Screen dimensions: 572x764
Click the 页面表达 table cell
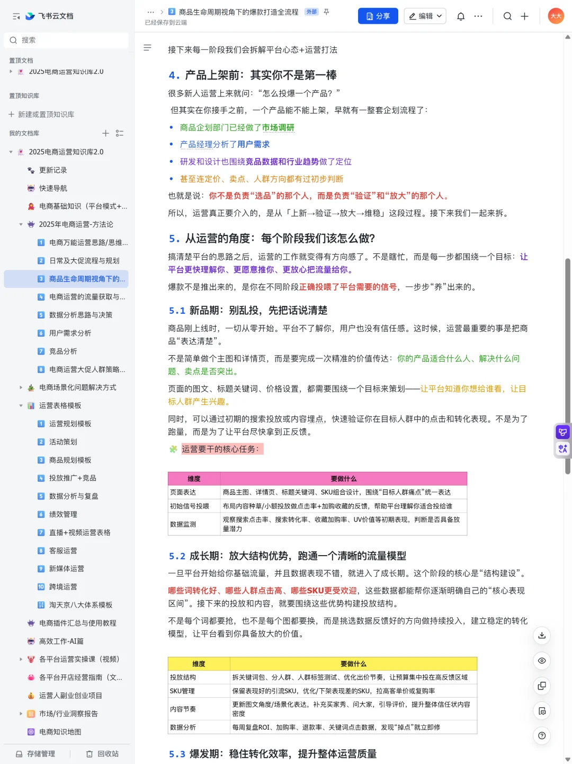pos(194,493)
